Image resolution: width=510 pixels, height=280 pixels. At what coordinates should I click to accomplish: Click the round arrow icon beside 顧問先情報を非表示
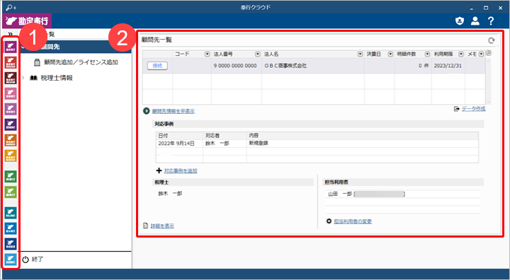[x=147, y=111]
